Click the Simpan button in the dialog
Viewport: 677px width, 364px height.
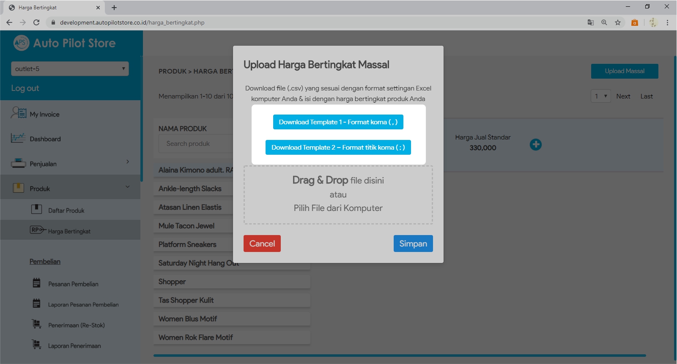[413, 244]
